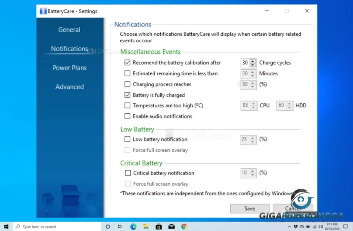The image size is (353, 231).
Task: Launch Google Chrome from the taskbar
Action: [x=184, y=227]
